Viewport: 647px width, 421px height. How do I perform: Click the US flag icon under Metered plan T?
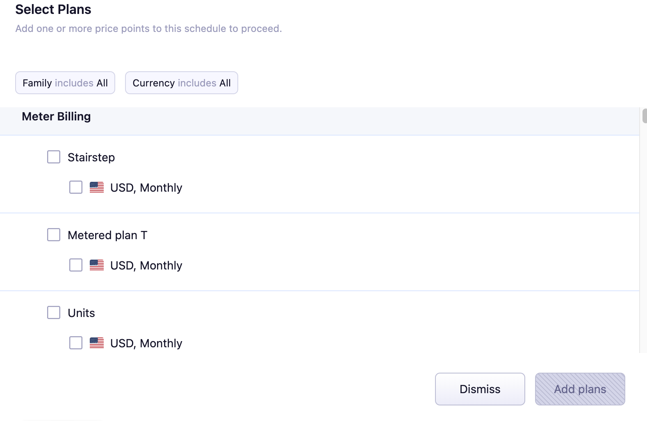point(97,265)
